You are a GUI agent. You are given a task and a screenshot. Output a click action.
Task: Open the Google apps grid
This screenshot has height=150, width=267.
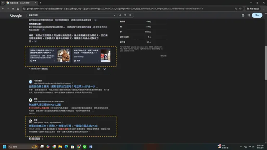point(249,15)
